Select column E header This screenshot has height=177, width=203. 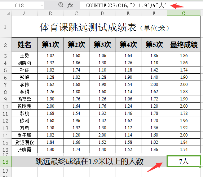128,13
